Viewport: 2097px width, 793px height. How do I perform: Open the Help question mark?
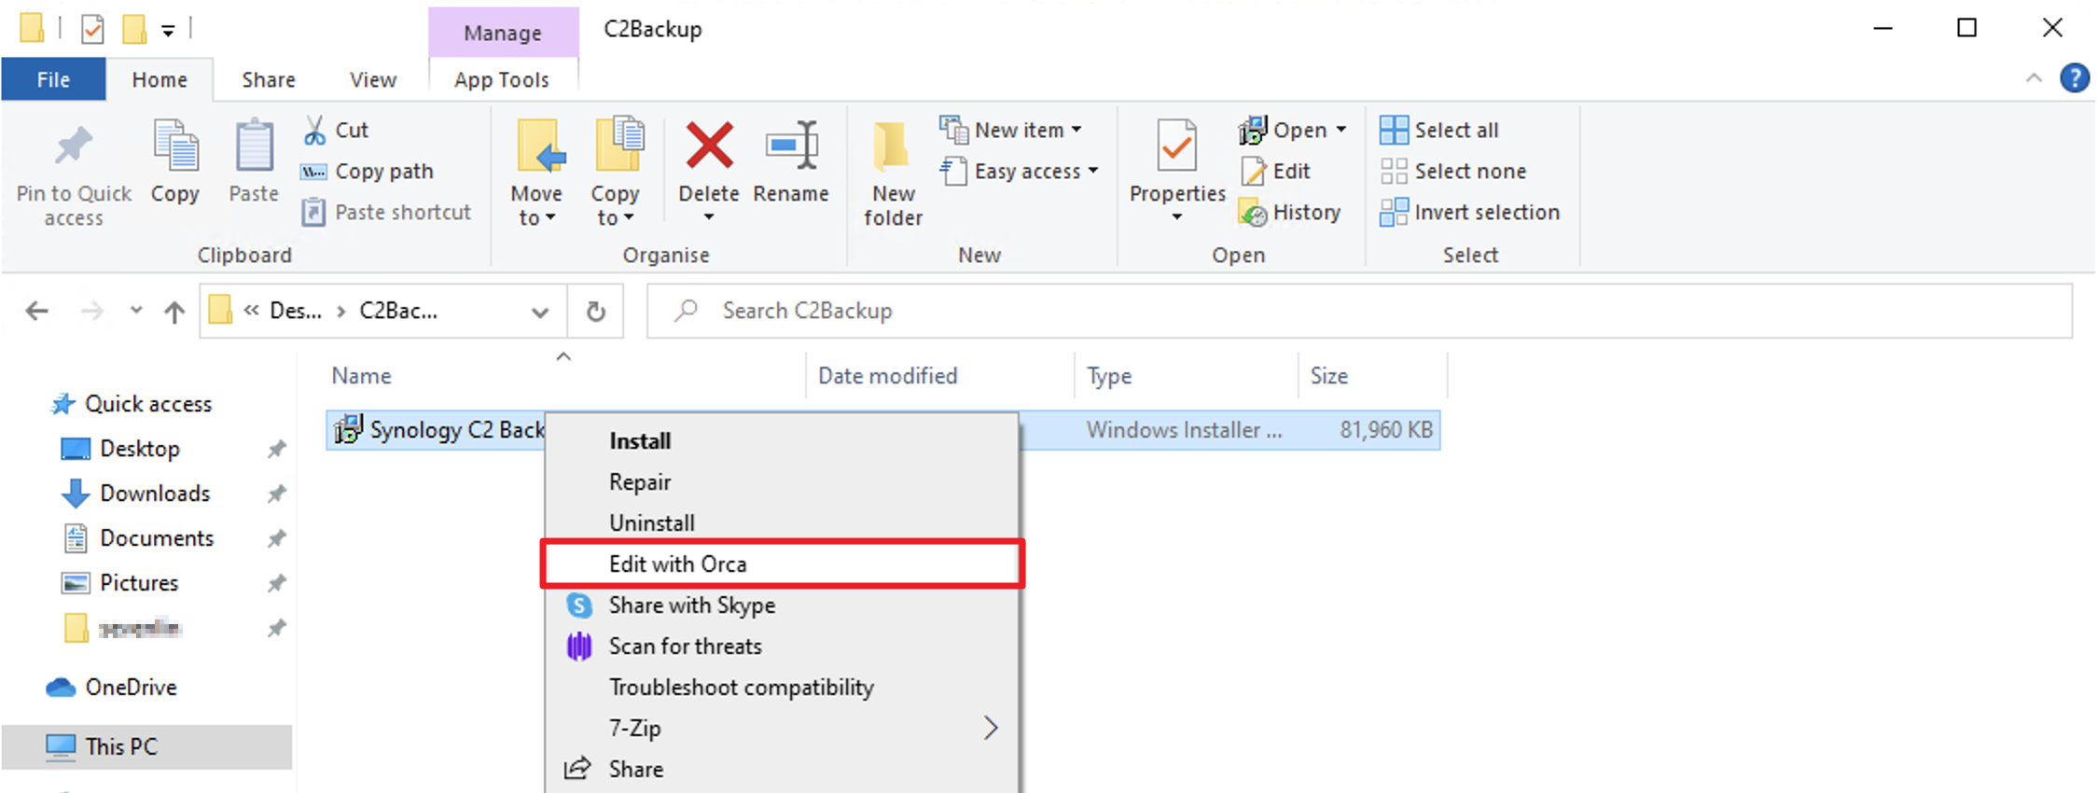[2075, 78]
